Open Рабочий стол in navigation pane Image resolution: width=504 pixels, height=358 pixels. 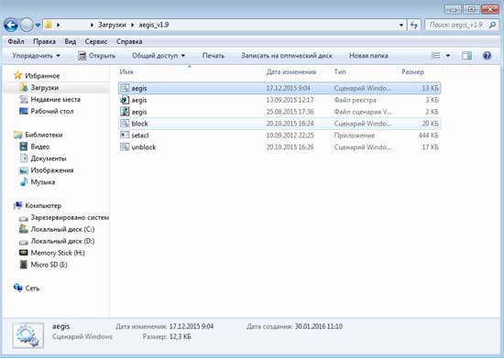click(x=52, y=112)
